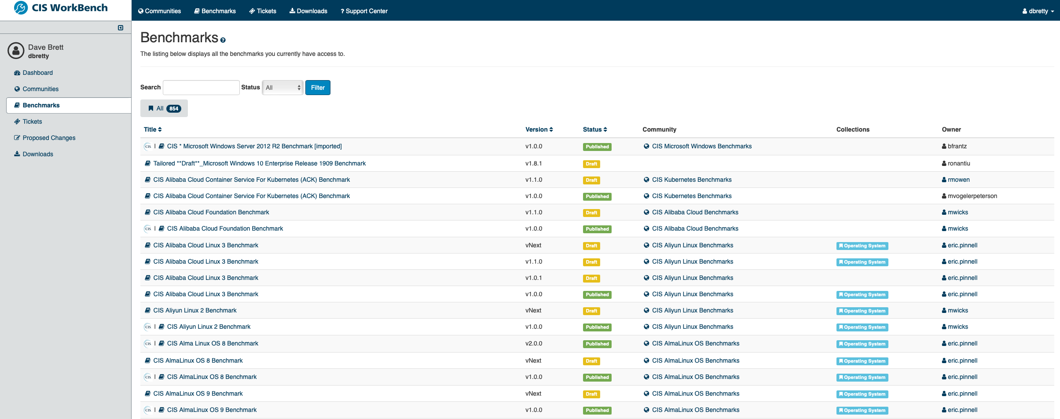Click the bookmark icon in the All filter tag
The image size is (1060, 419).
pyautogui.click(x=151, y=108)
